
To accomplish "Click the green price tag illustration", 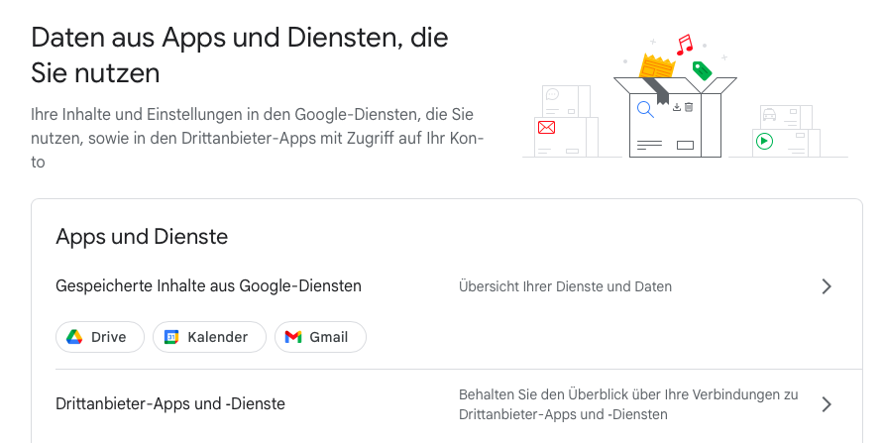I will click(703, 69).
